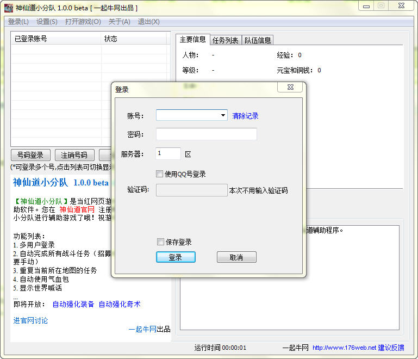Open the 关于(A) menu
The image size is (418, 359).
pos(119,22)
